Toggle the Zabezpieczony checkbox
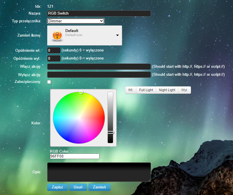Screen dimensions: 233x195 pos(49,82)
